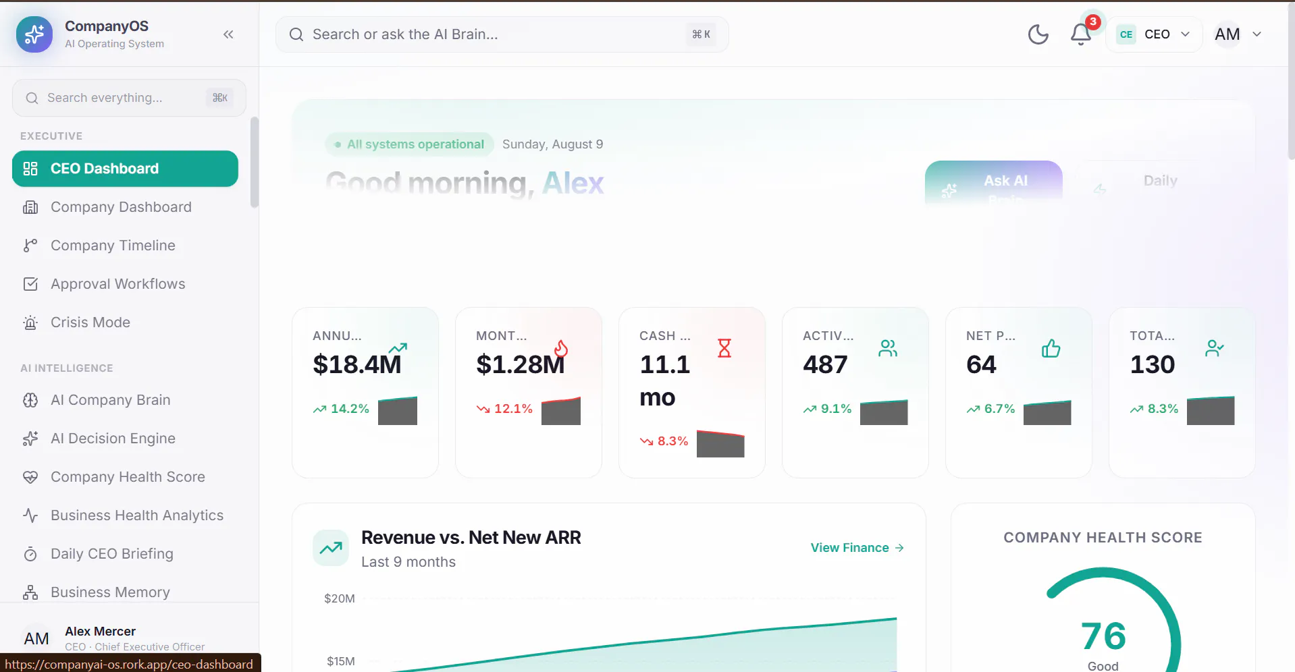Click the Company Health Score 76 gauge

coord(1103,621)
